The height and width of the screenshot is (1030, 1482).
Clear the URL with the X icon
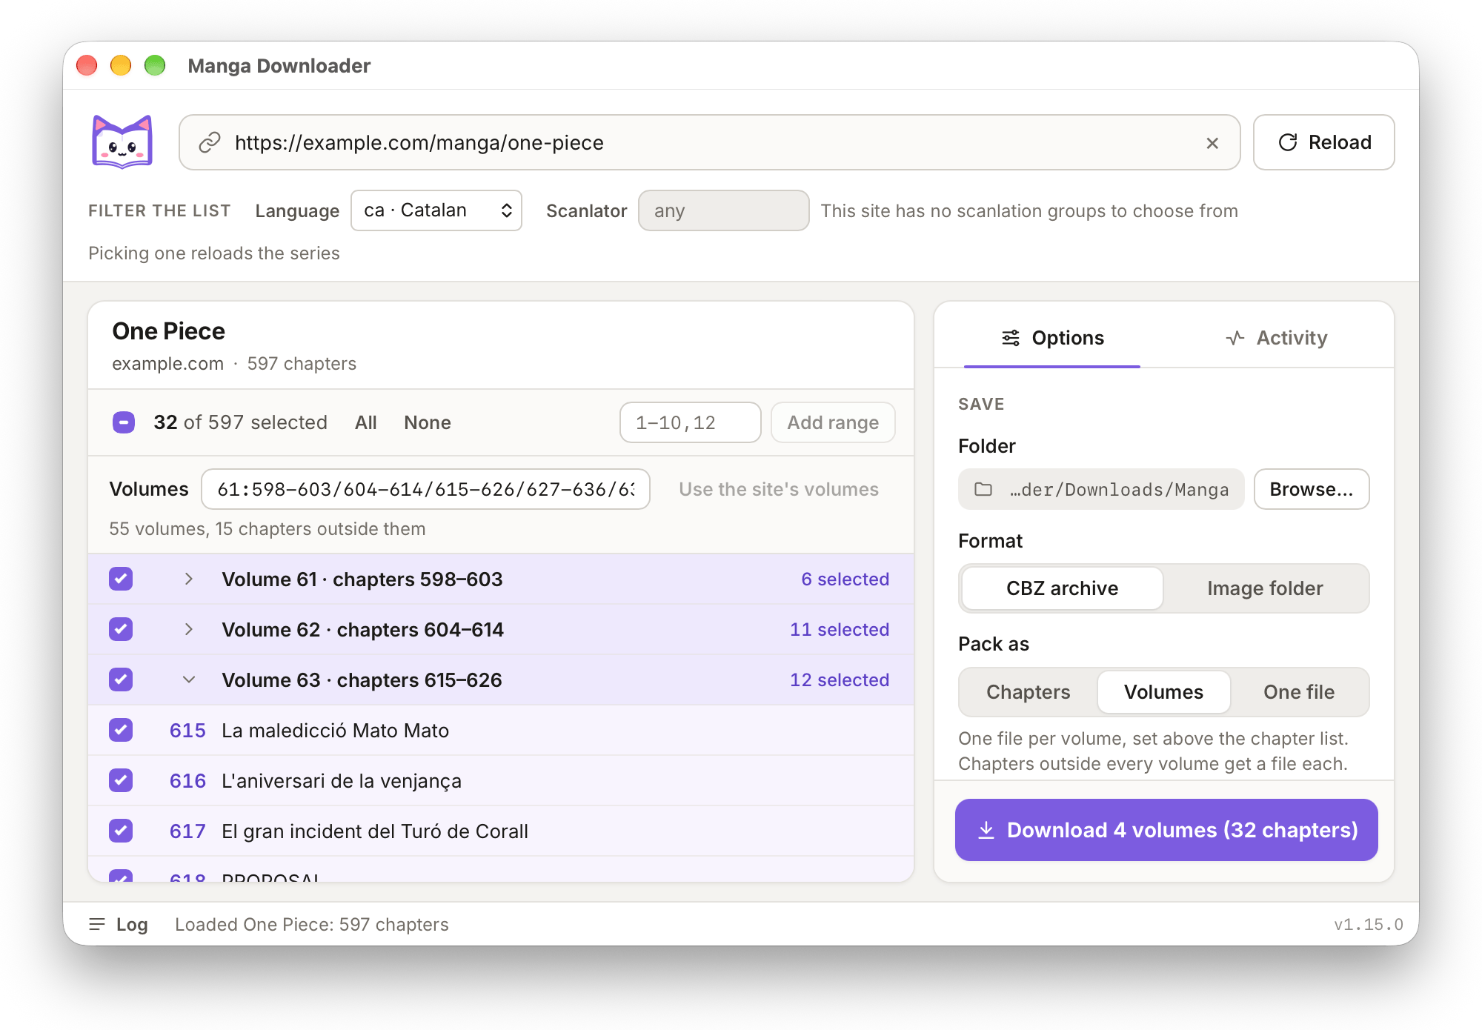(1212, 143)
